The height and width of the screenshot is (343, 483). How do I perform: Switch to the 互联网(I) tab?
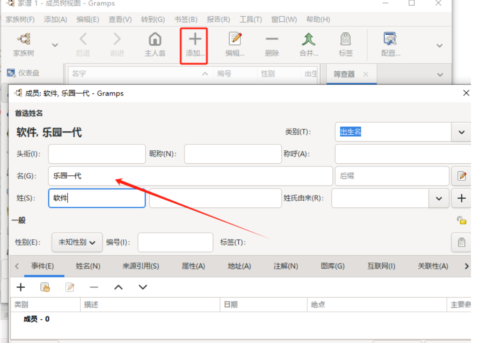point(381,266)
